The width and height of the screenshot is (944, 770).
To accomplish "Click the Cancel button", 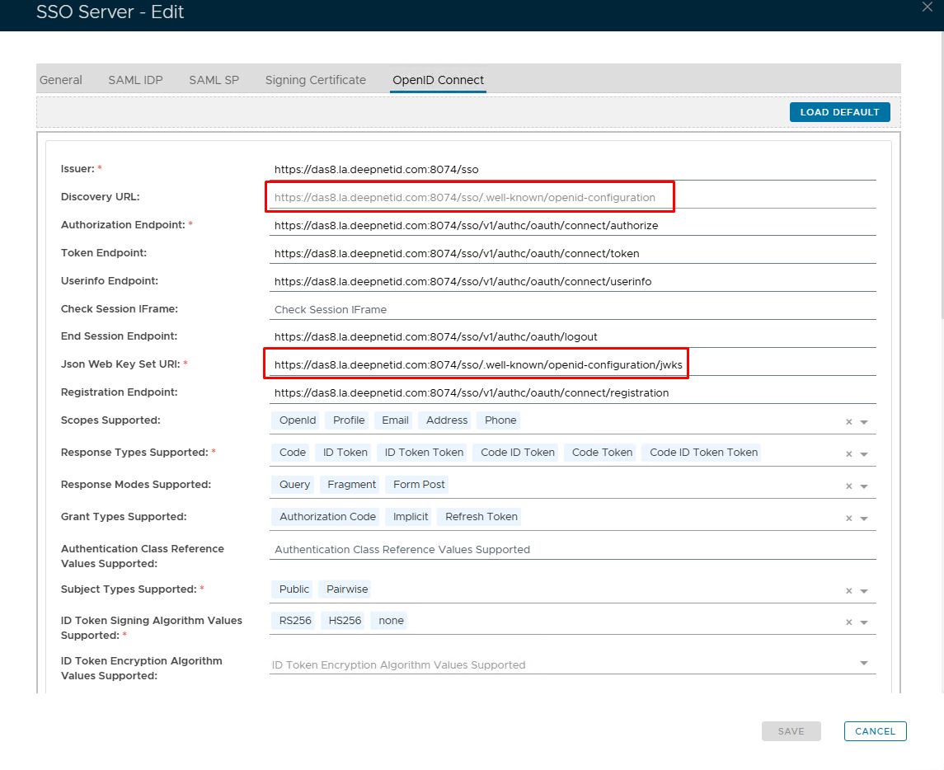I will tap(875, 731).
